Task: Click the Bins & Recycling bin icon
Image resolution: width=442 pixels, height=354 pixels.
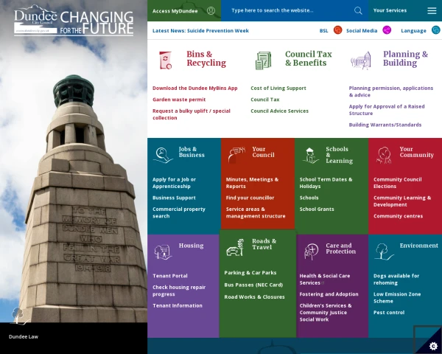Action: point(165,60)
